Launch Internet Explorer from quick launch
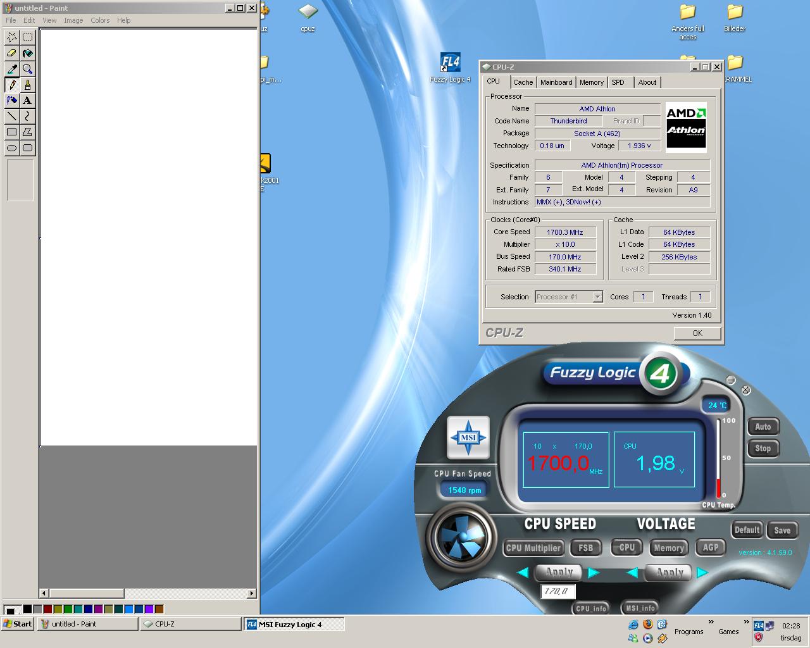 [x=633, y=625]
